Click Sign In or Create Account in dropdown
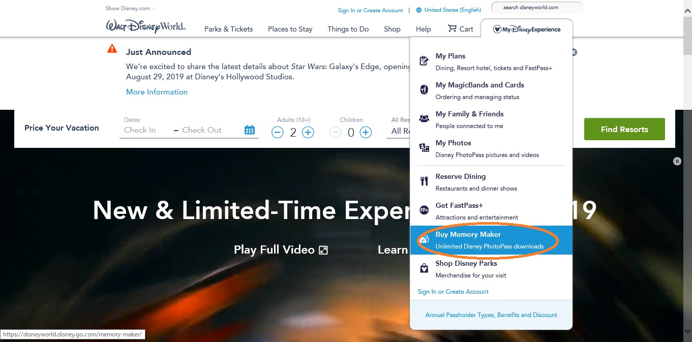Viewport: 692px width, 342px height. click(453, 292)
